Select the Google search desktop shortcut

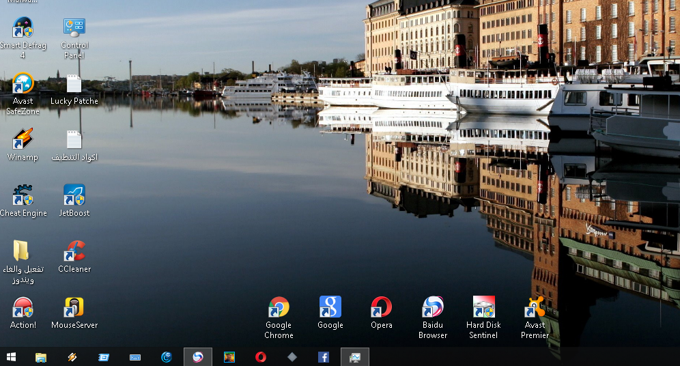330,308
